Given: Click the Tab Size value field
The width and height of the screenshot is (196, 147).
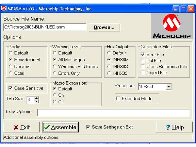Looking at the screenshot, I should pos(30,100).
